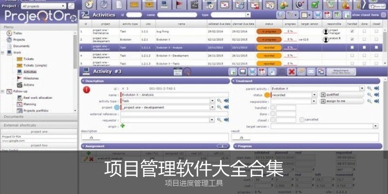Viewport: 388px width, 194px height.
Task: Open Planning in the menu
Action: tap(30, 104)
